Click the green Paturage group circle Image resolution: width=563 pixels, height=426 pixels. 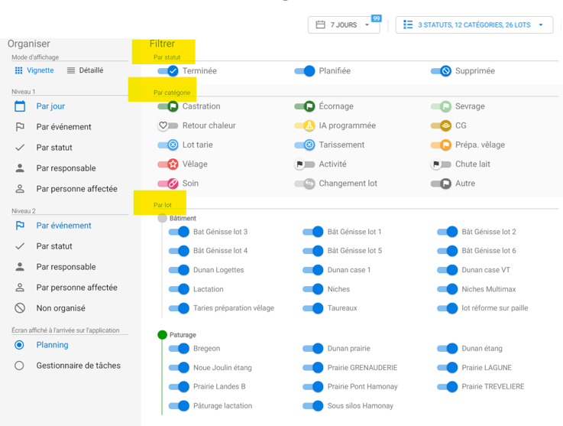pos(162,335)
